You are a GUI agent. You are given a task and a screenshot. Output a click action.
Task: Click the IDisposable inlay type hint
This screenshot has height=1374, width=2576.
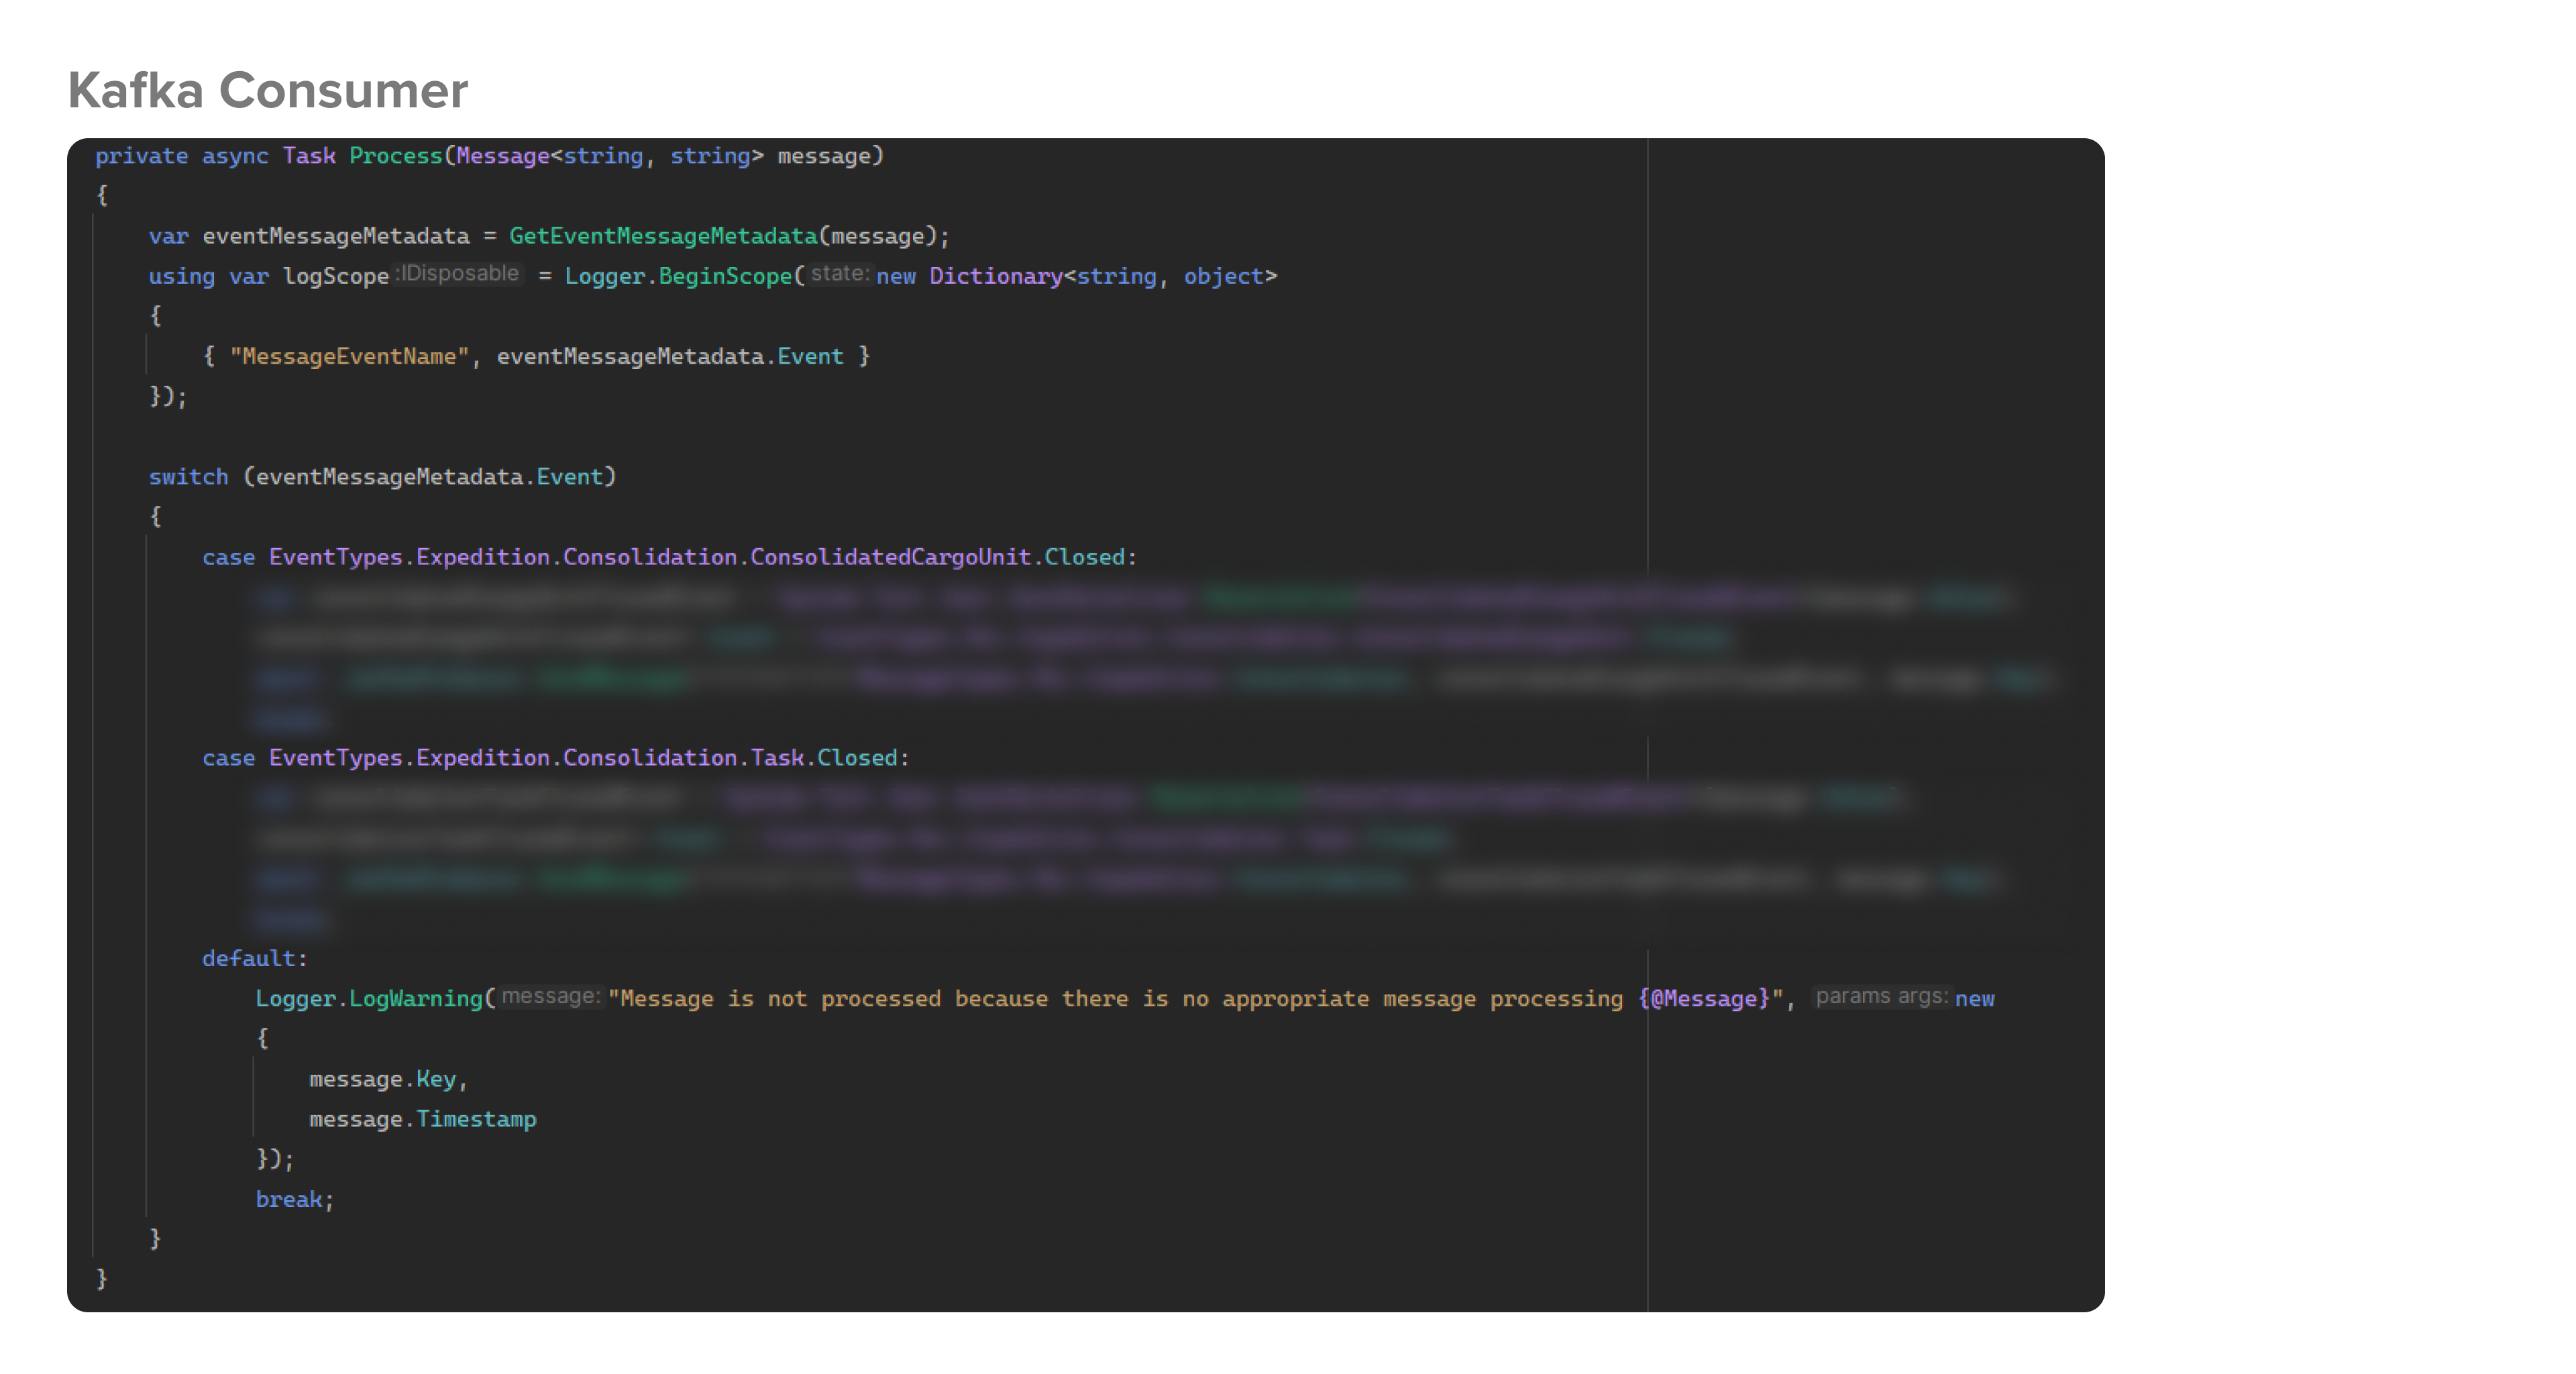[458, 274]
